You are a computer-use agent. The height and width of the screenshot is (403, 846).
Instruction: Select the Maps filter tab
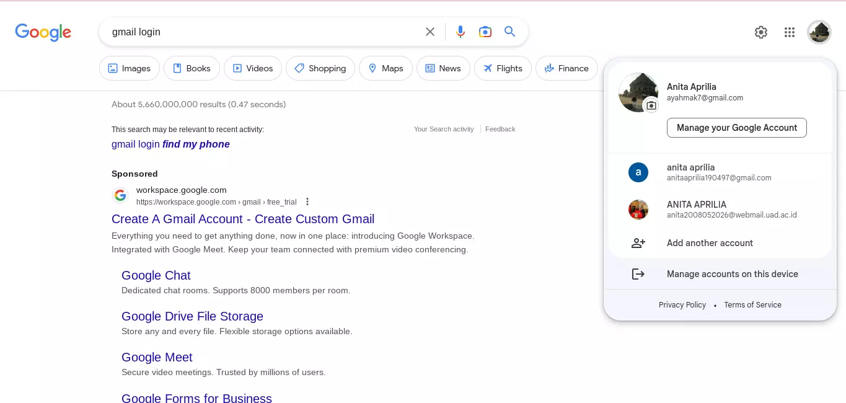[x=386, y=68]
